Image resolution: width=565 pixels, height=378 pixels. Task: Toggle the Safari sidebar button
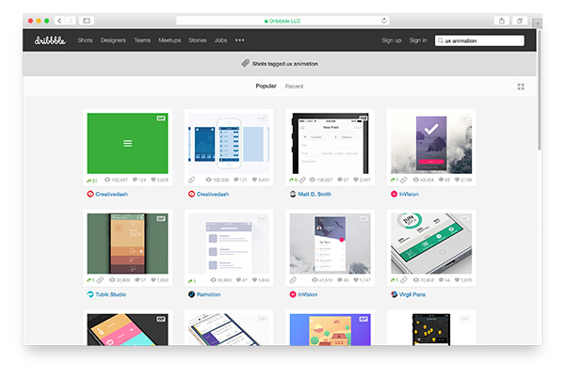pos(87,20)
